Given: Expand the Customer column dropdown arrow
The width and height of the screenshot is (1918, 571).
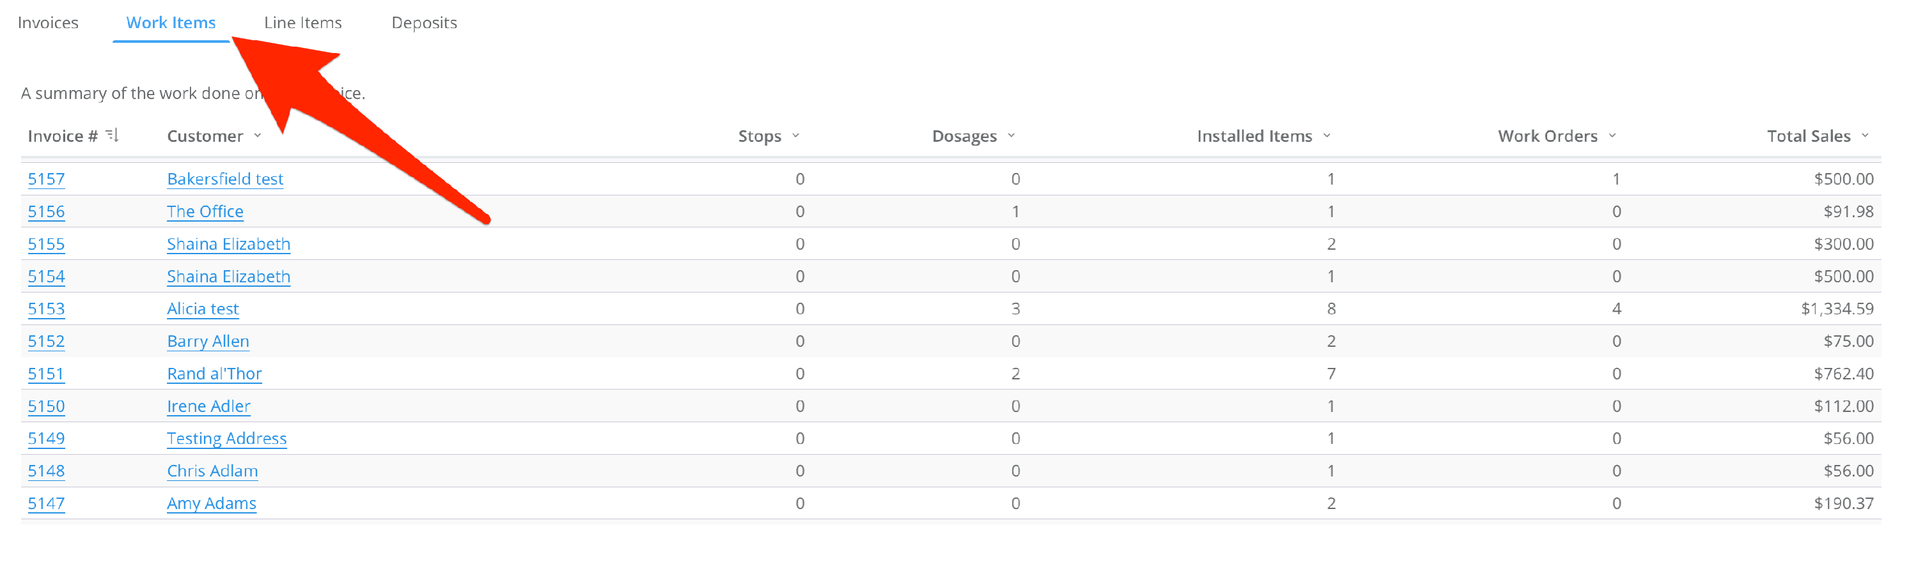Looking at the screenshot, I should pos(258,135).
